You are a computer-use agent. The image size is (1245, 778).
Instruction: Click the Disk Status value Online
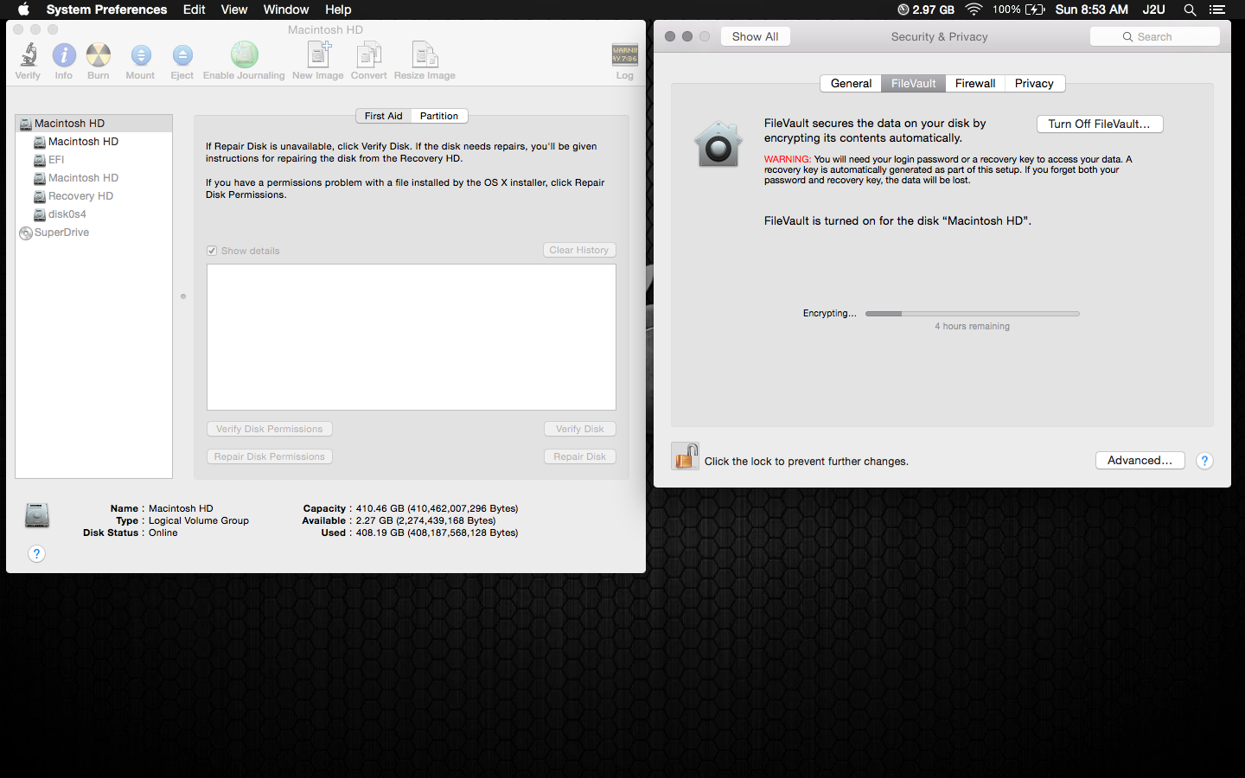click(x=163, y=533)
